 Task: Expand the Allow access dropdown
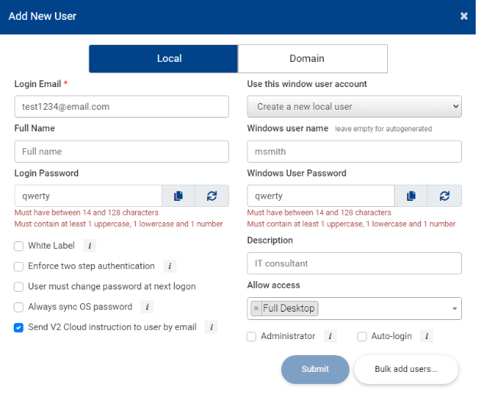455,309
